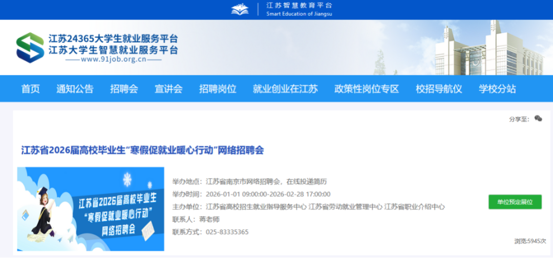Click the 江苏24365大学生就业服务平台 title
This screenshot has height=258, width=553.
click(x=113, y=39)
